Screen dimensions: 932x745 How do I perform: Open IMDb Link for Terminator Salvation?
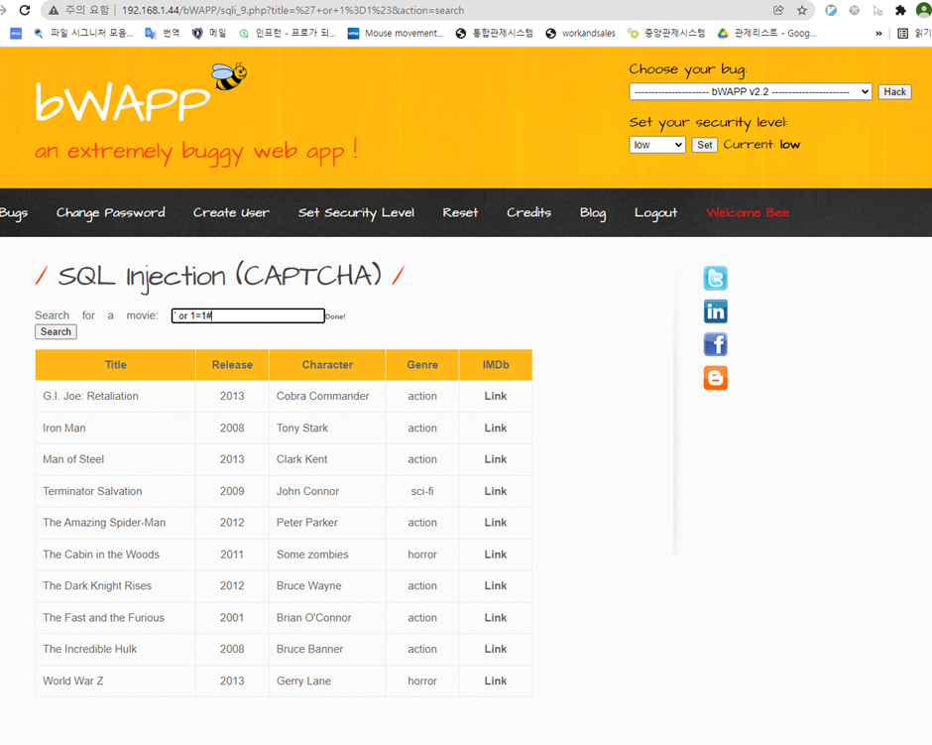pyautogui.click(x=495, y=491)
